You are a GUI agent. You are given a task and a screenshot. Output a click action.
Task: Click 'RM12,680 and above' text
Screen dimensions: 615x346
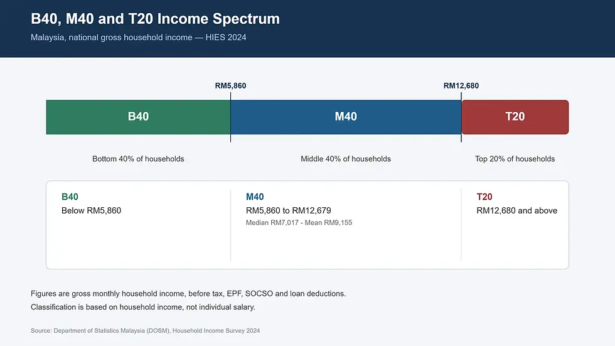pyautogui.click(x=517, y=210)
